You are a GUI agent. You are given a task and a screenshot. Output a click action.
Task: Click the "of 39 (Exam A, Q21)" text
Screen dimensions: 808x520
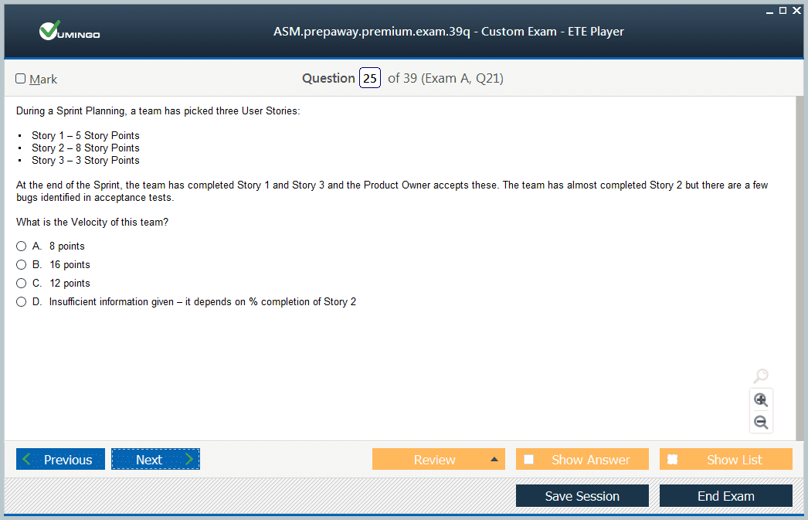446,78
